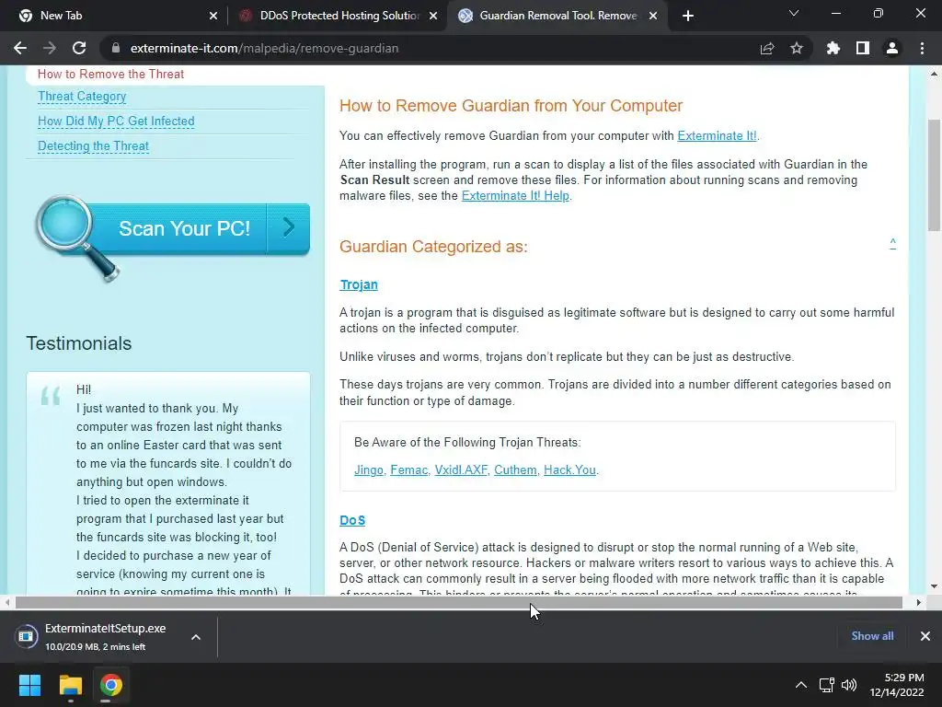942x707 pixels.
Task: Open the Trojan category link
Action: (359, 285)
